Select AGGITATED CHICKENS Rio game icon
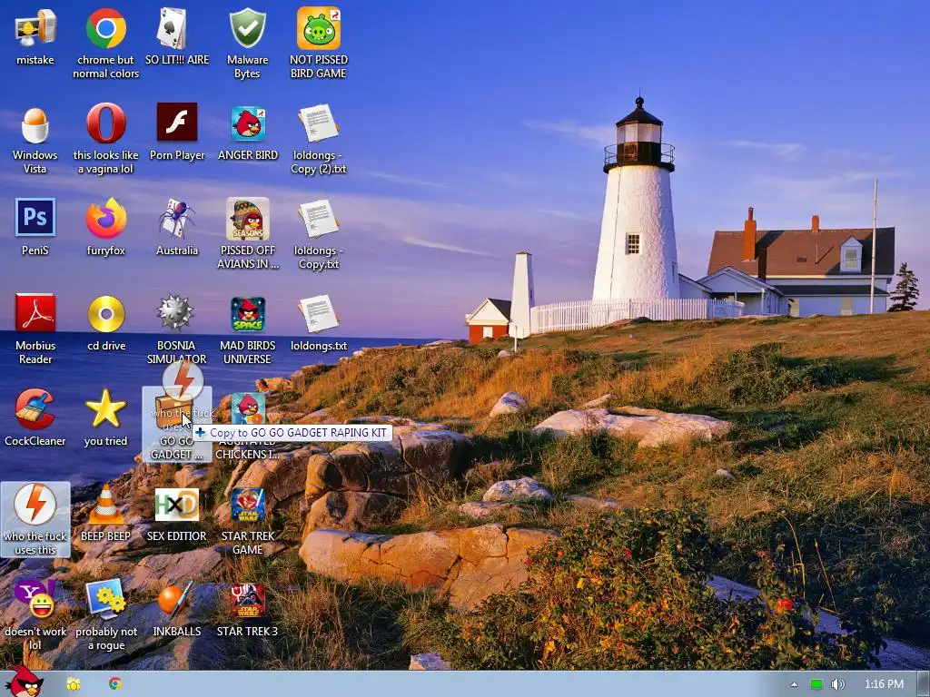 [x=247, y=409]
